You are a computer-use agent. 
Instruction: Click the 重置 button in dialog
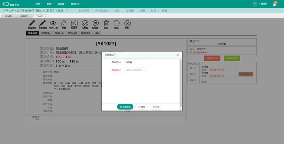pyautogui.click(x=141, y=106)
